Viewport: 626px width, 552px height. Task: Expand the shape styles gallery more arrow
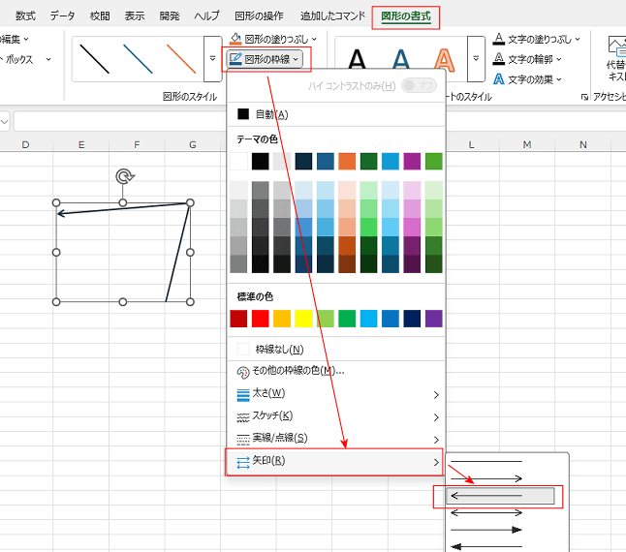(x=212, y=60)
